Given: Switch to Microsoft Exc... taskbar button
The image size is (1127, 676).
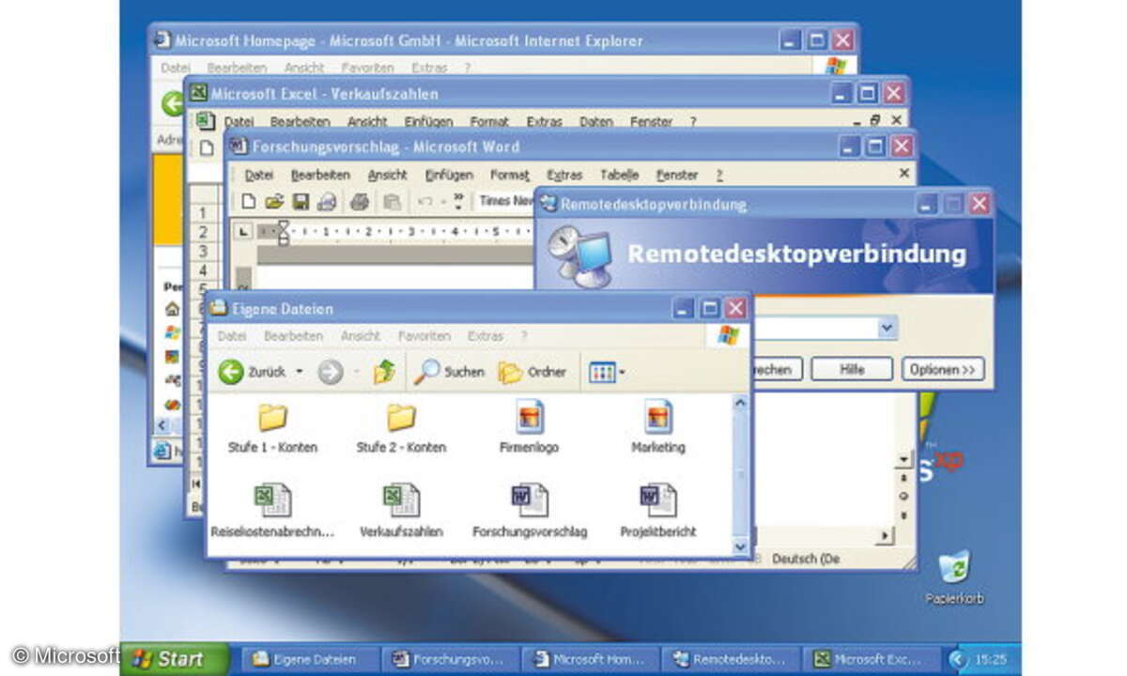Looking at the screenshot, I should click(871, 659).
